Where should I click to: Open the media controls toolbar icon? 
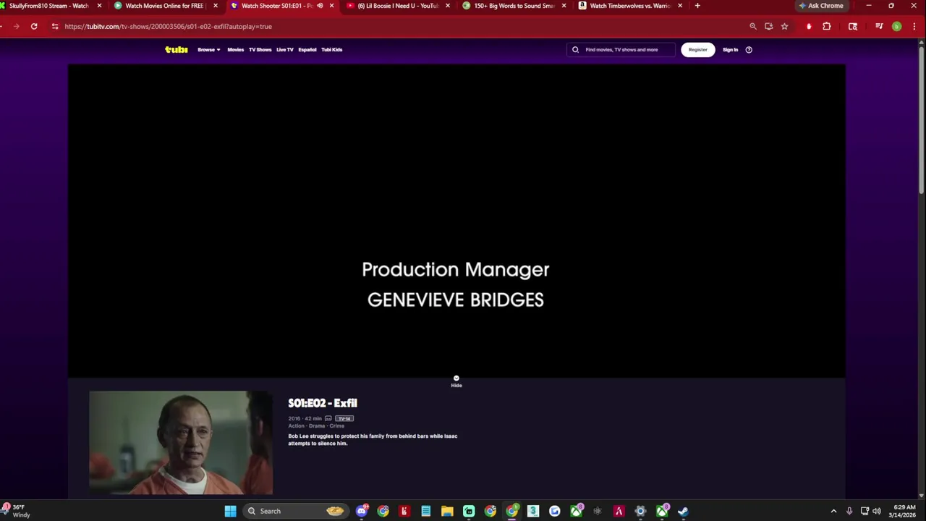(x=879, y=26)
